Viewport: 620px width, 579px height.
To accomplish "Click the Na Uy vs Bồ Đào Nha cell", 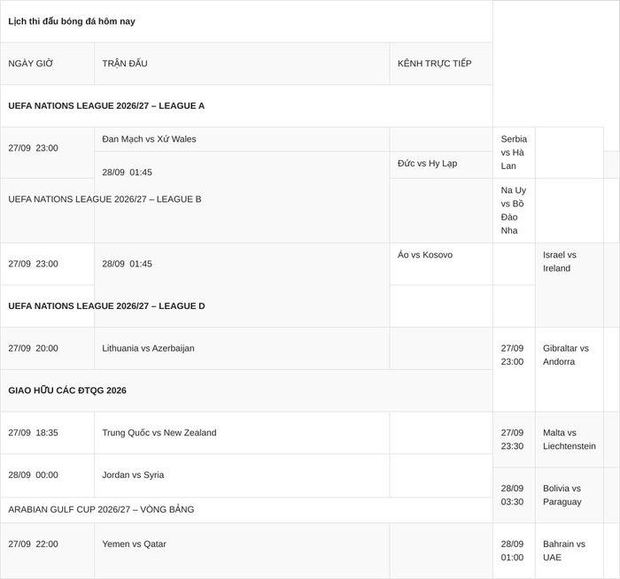I will 513,210.
